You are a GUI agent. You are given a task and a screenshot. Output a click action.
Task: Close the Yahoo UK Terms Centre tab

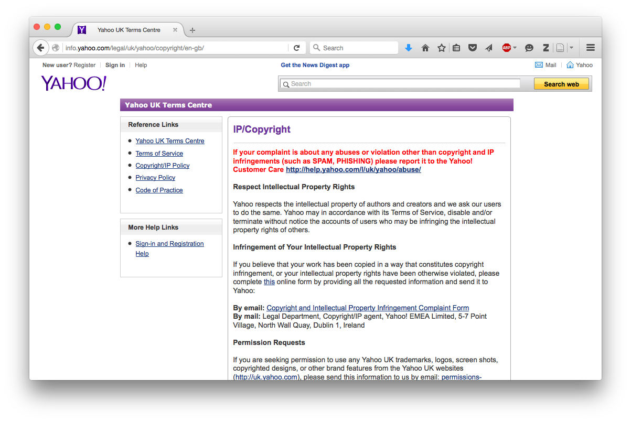coord(175,30)
